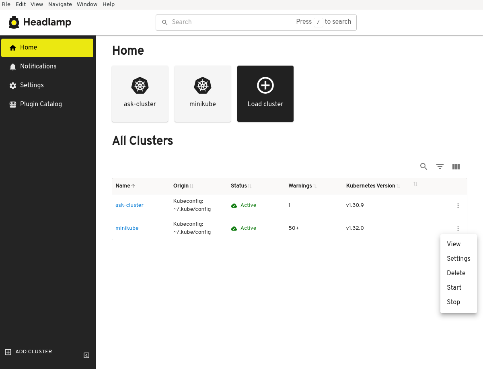
Task: Focus the top Search field
Action: (256, 23)
